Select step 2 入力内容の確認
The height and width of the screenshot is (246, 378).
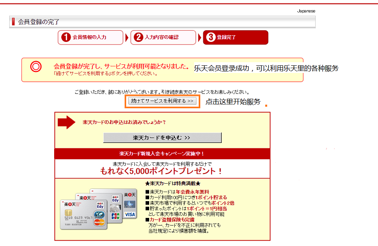(x=163, y=37)
